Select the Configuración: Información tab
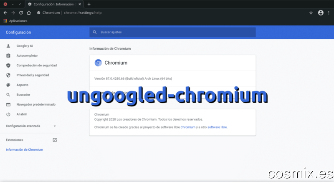Screen dimensions: 334x182 pos(54,4)
